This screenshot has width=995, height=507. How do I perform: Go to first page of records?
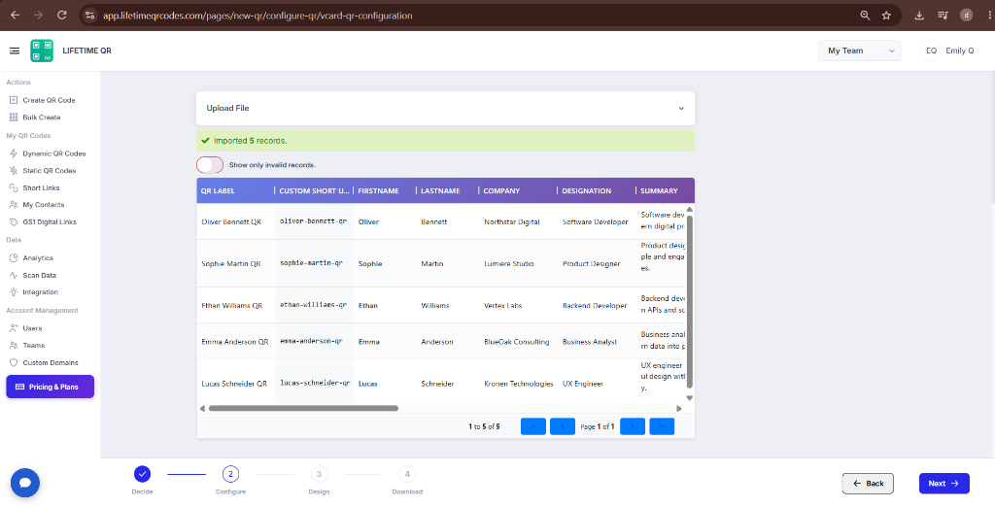[533, 427]
